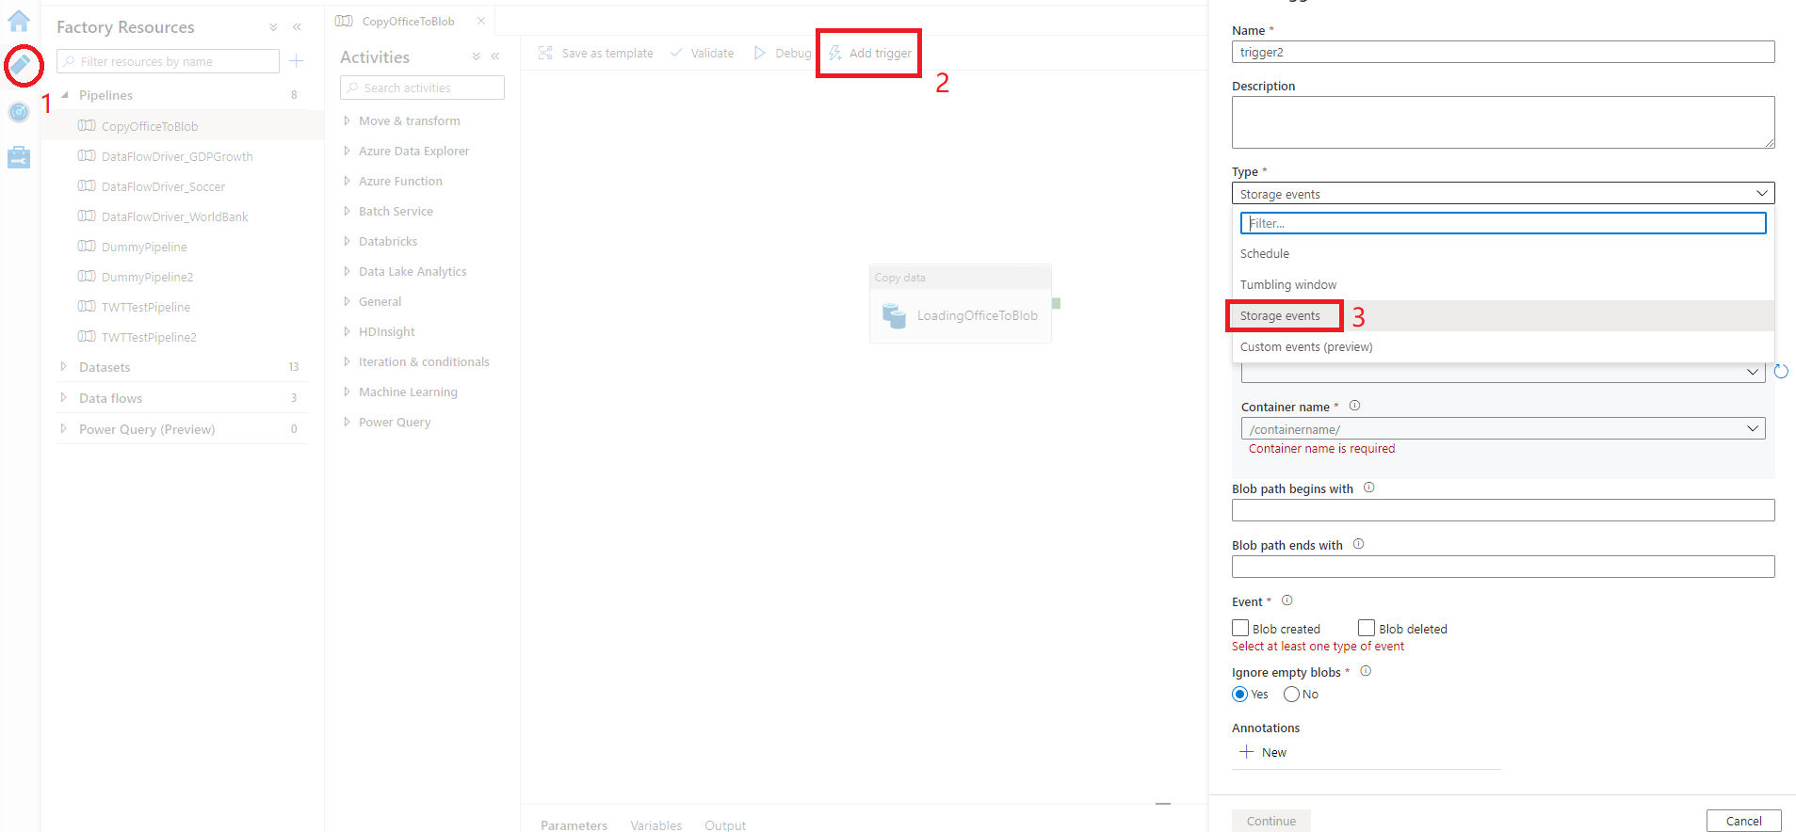This screenshot has height=832, width=1796.
Task: Expand the Power Query (Preview) group
Action: (x=63, y=429)
